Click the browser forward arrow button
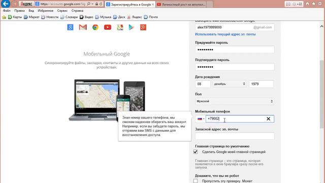 click(x=14, y=4)
